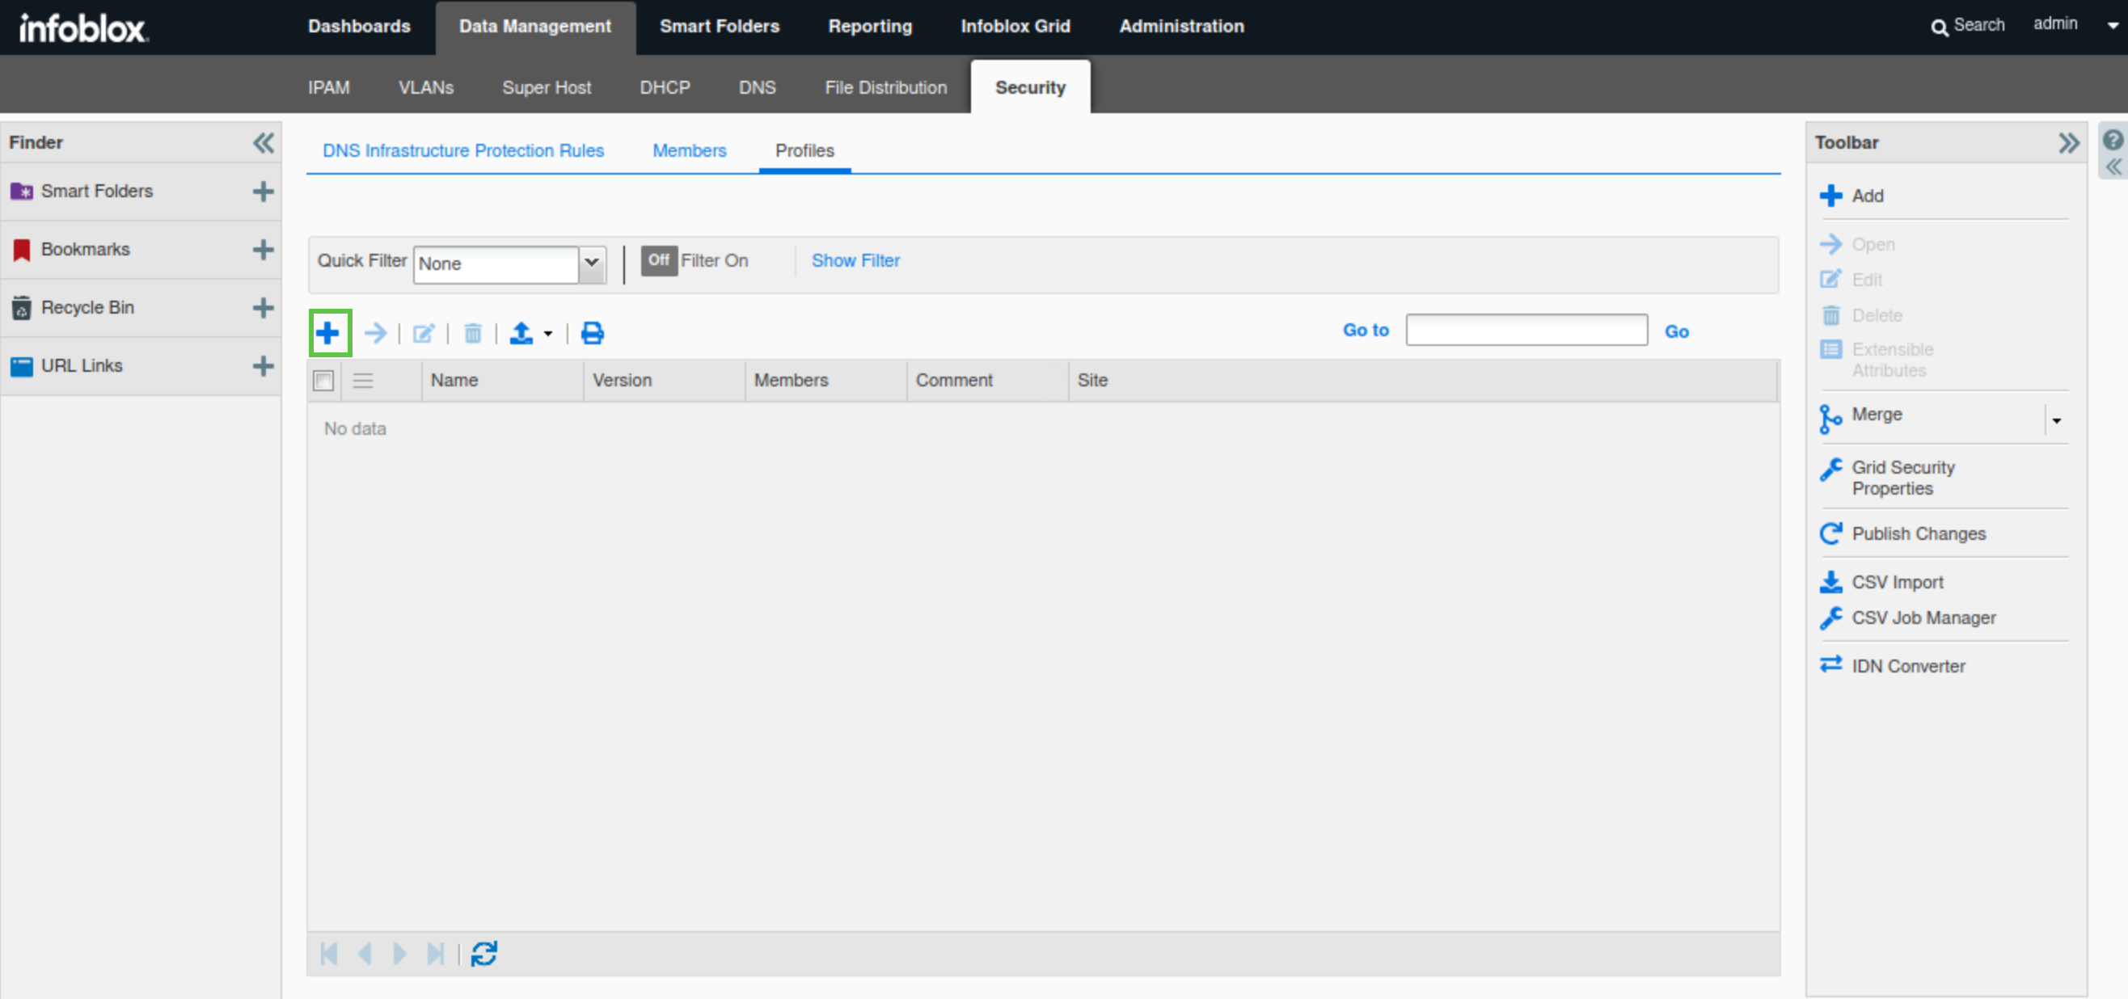Collapse the Toolbar panel
The image size is (2128, 999).
[2067, 143]
